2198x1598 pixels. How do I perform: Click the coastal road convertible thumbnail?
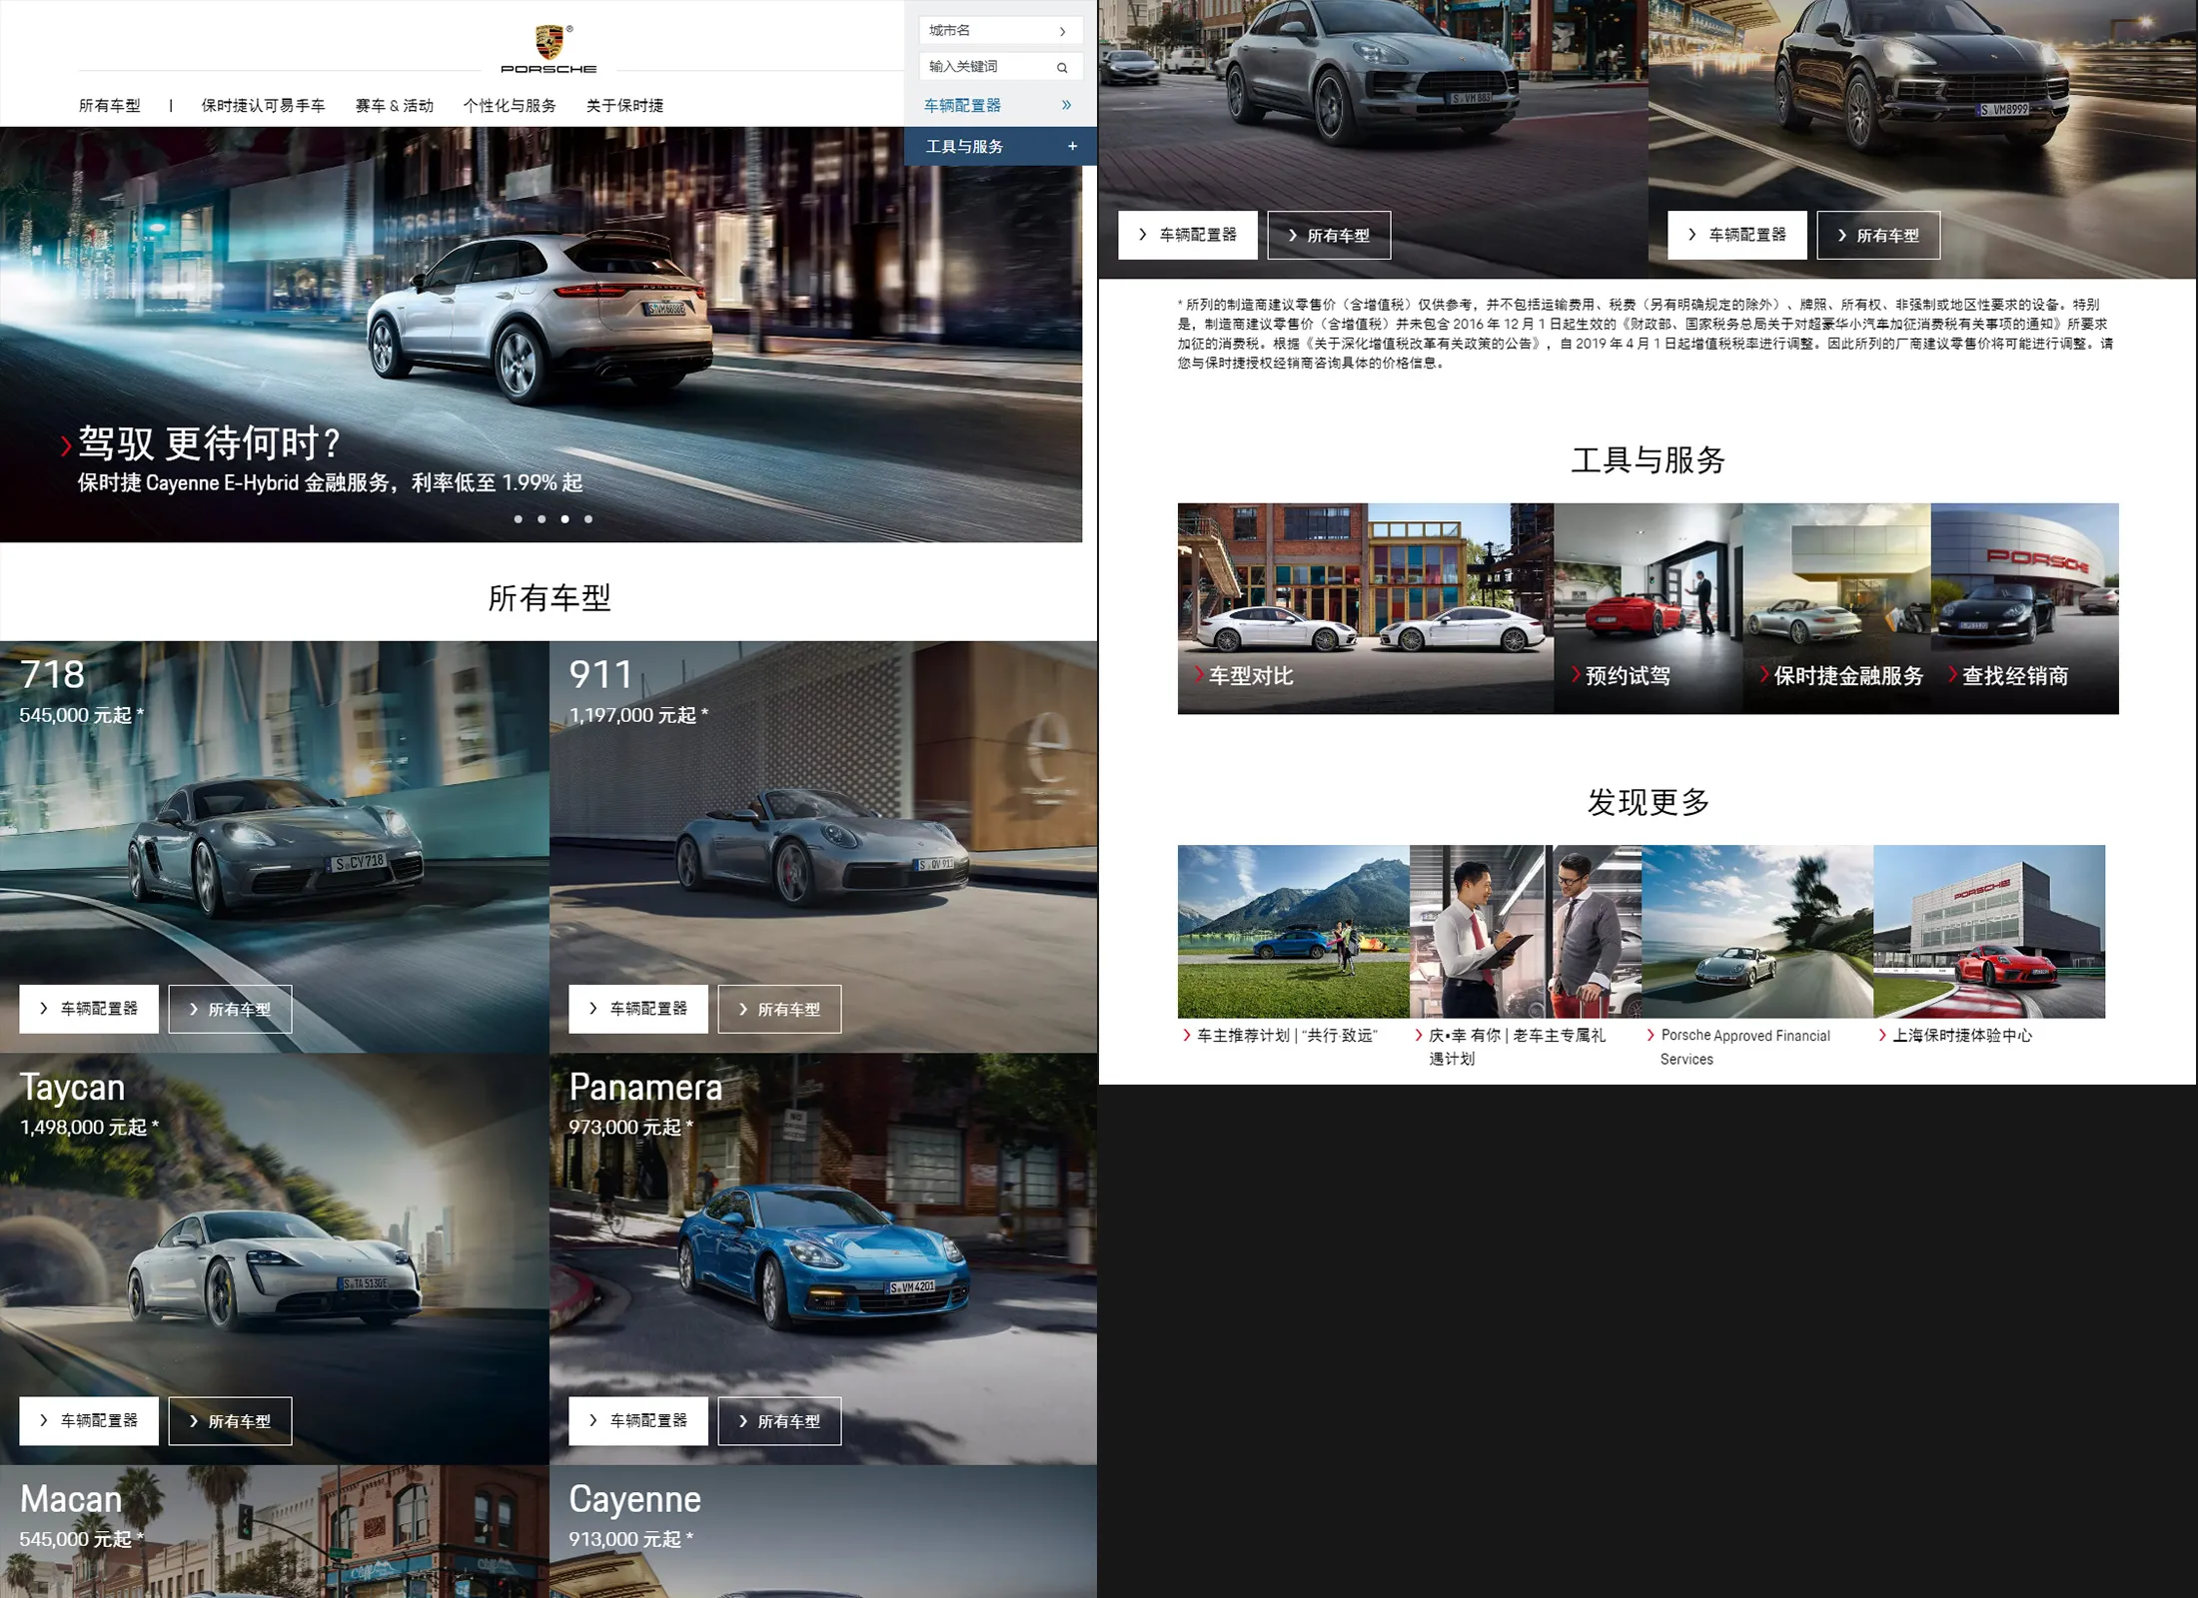(1757, 931)
